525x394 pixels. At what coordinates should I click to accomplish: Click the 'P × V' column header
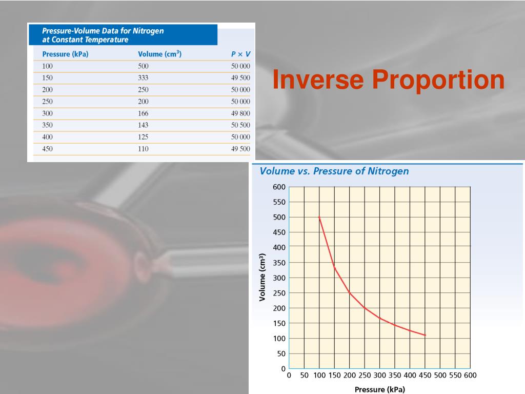(x=240, y=54)
